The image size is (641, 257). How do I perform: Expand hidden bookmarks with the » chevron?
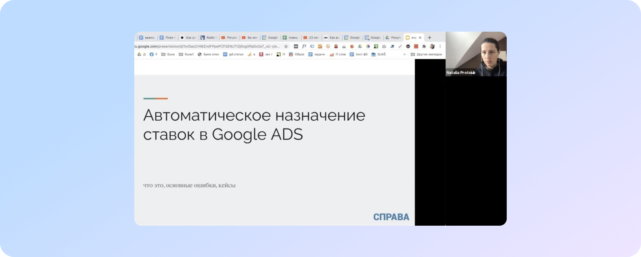[404, 54]
